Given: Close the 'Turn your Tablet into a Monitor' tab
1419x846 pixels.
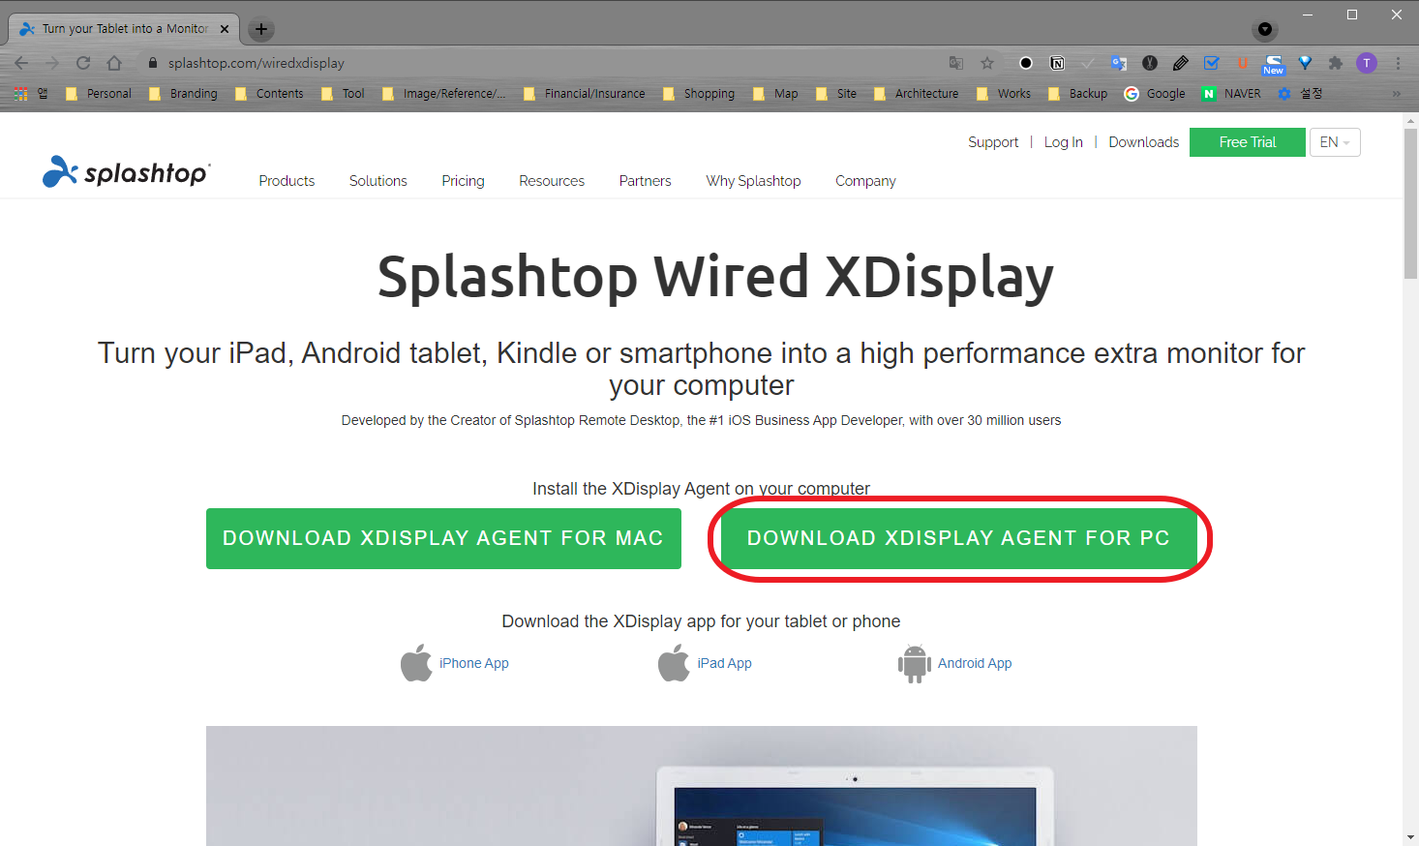Looking at the screenshot, I should 225,29.
